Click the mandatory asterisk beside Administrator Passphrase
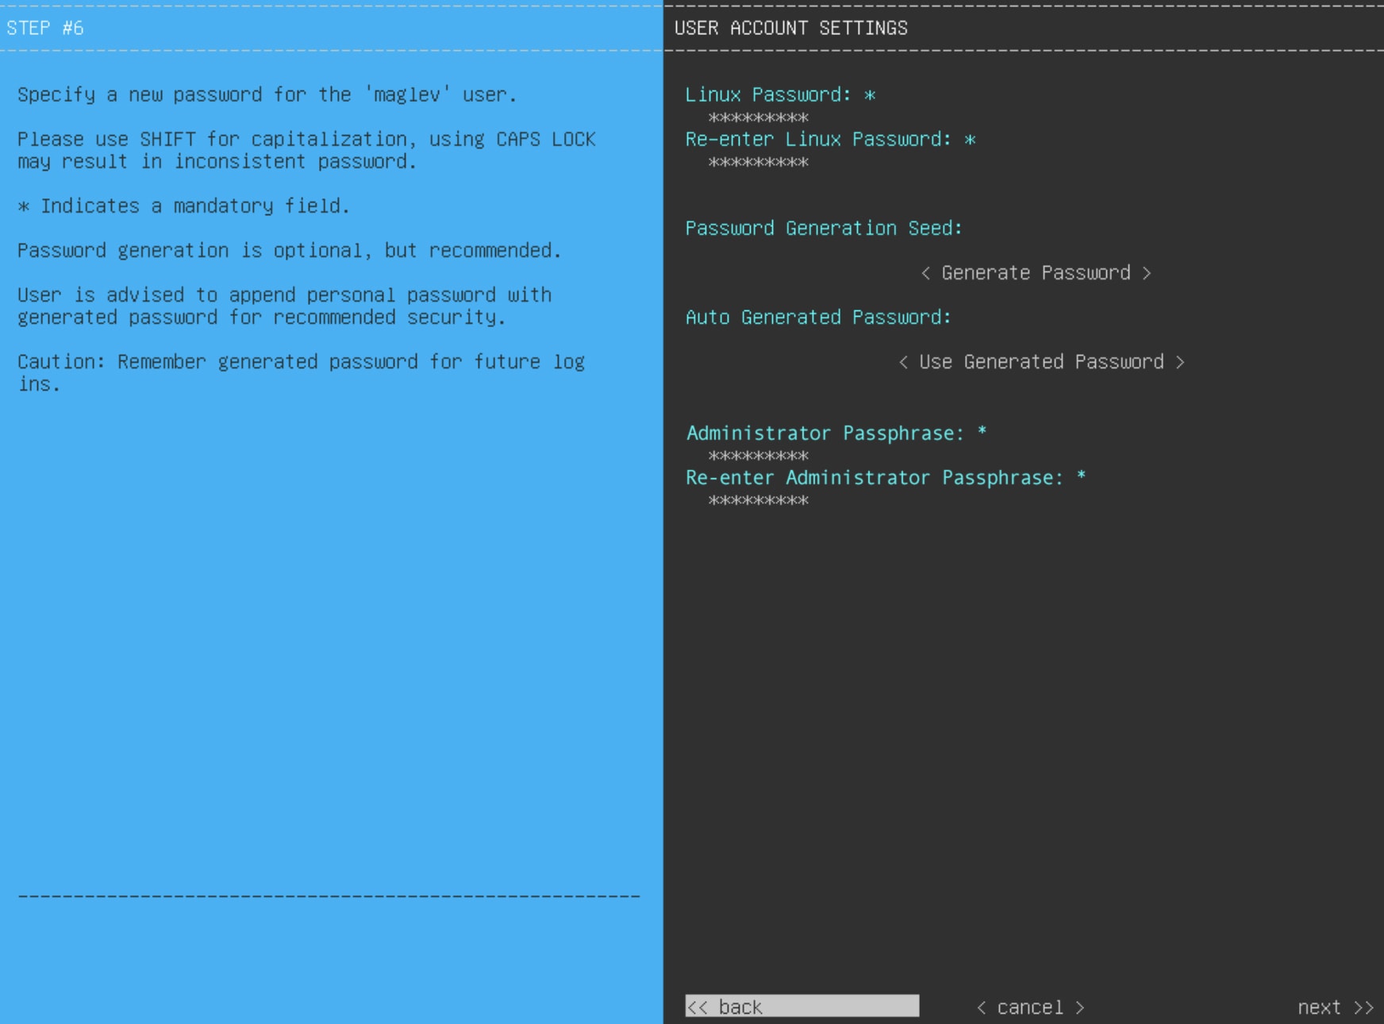The image size is (1384, 1024). tap(982, 432)
